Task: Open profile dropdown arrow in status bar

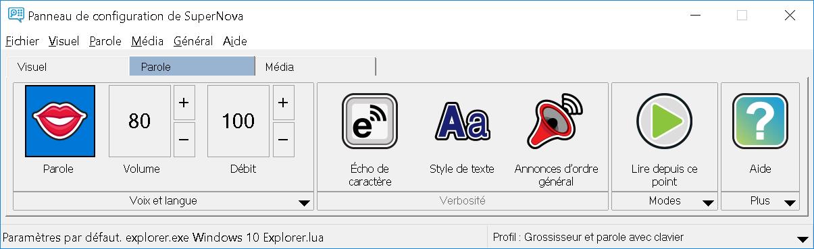Action: (x=803, y=239)
